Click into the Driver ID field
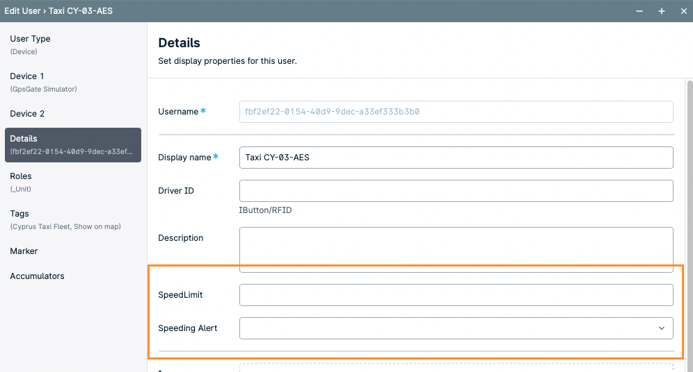 [456, 191]
